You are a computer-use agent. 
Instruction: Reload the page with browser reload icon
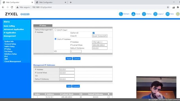coord(12,7)
